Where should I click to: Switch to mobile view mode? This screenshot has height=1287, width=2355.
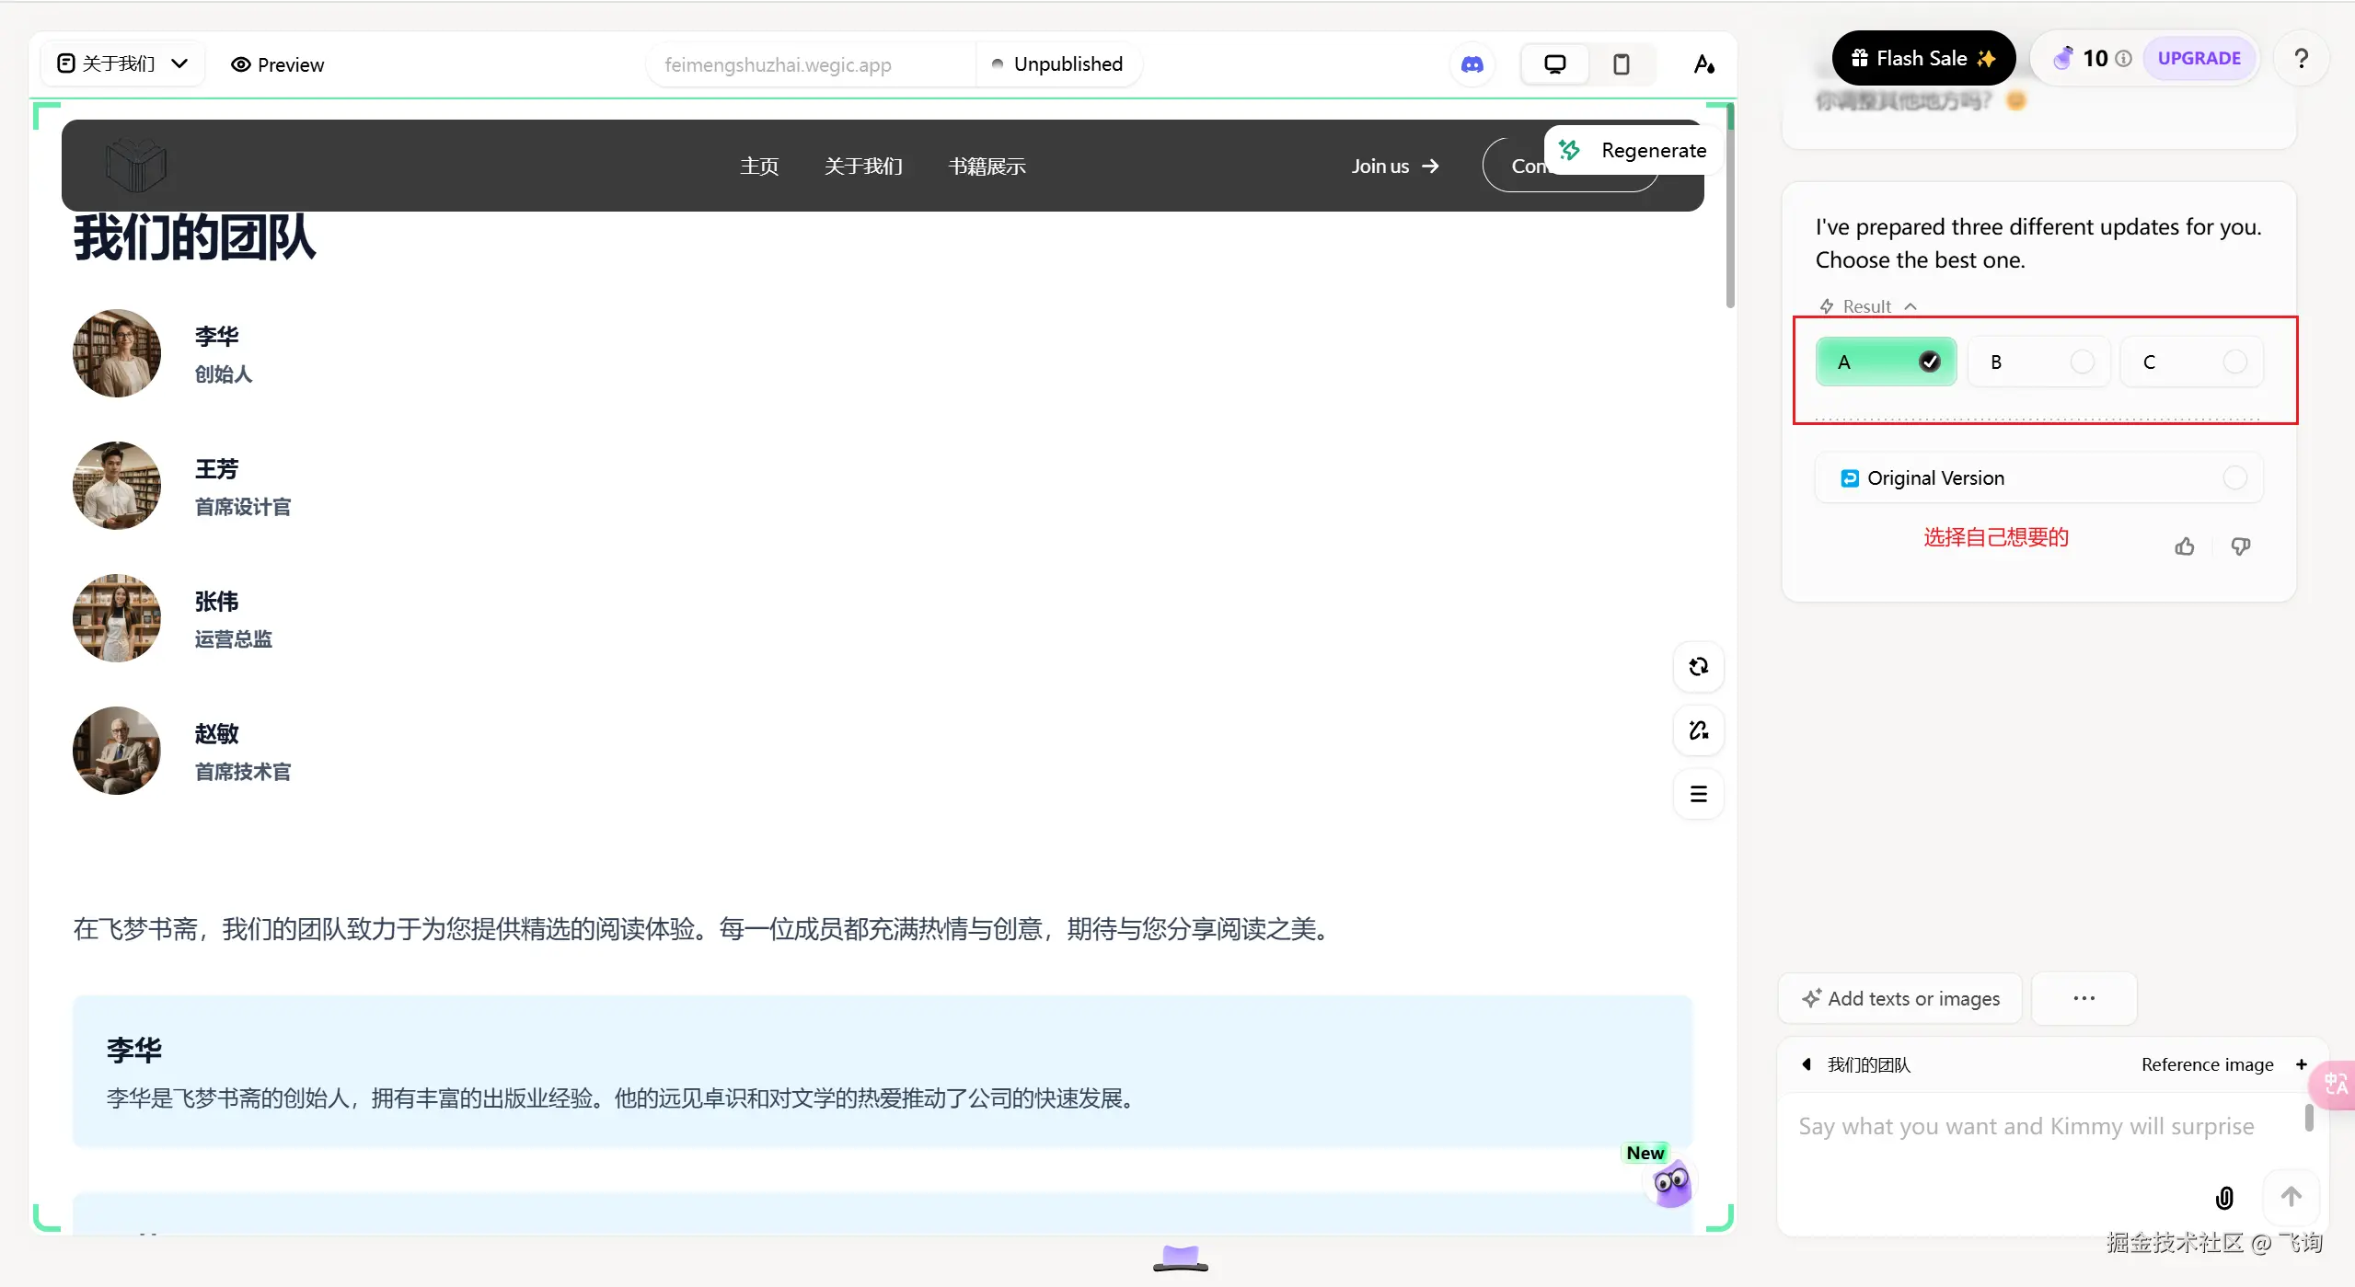tap(1621, 64)
